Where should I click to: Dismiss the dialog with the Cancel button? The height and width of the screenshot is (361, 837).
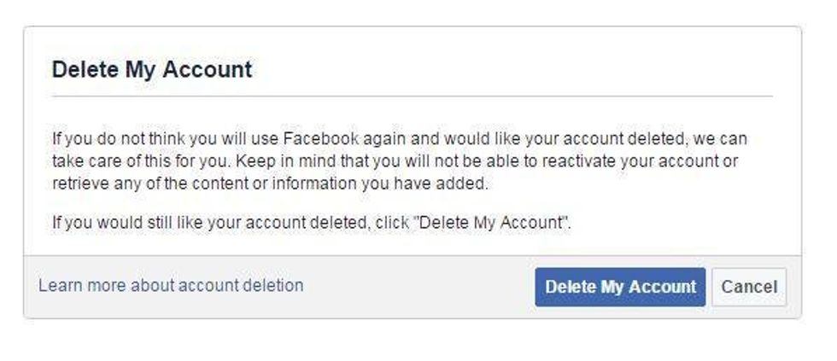click(x=749, y=287)
